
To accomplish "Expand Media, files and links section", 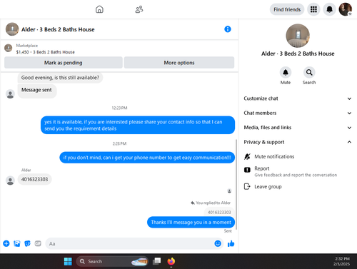I will click(298, 128).
